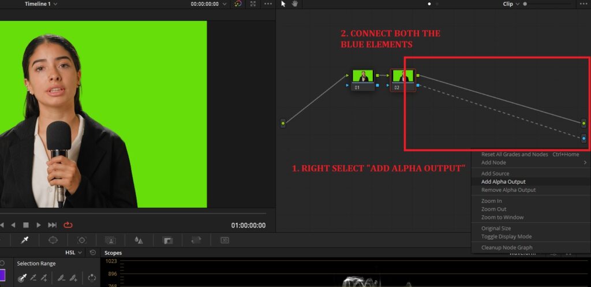Viewport: 591px width, 287px height.
Task: Choose Cleanup Node Graph menu entry
Action: [x=507, y=247]
